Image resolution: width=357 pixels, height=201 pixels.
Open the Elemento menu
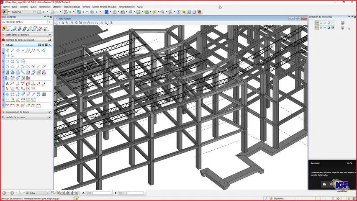(x=23, y=7)
